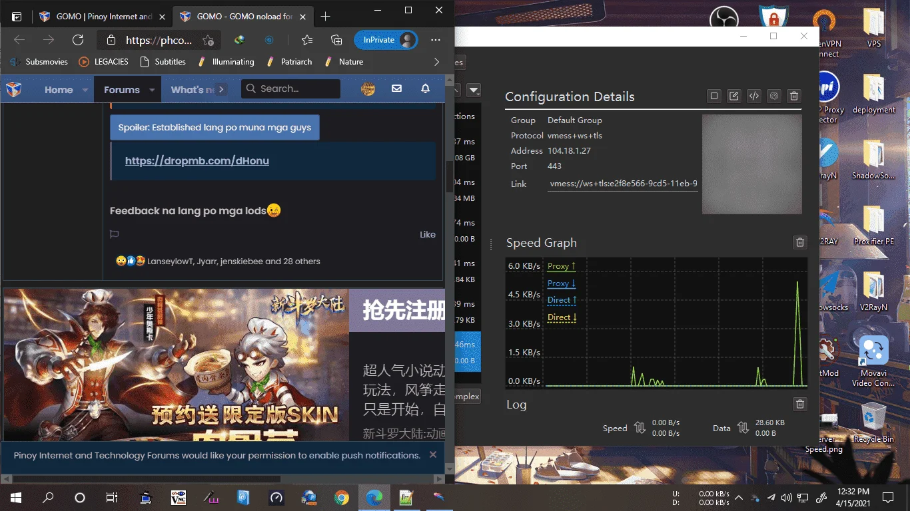Open Recycle Bin on desktop
910x511 pixels.
873,423
